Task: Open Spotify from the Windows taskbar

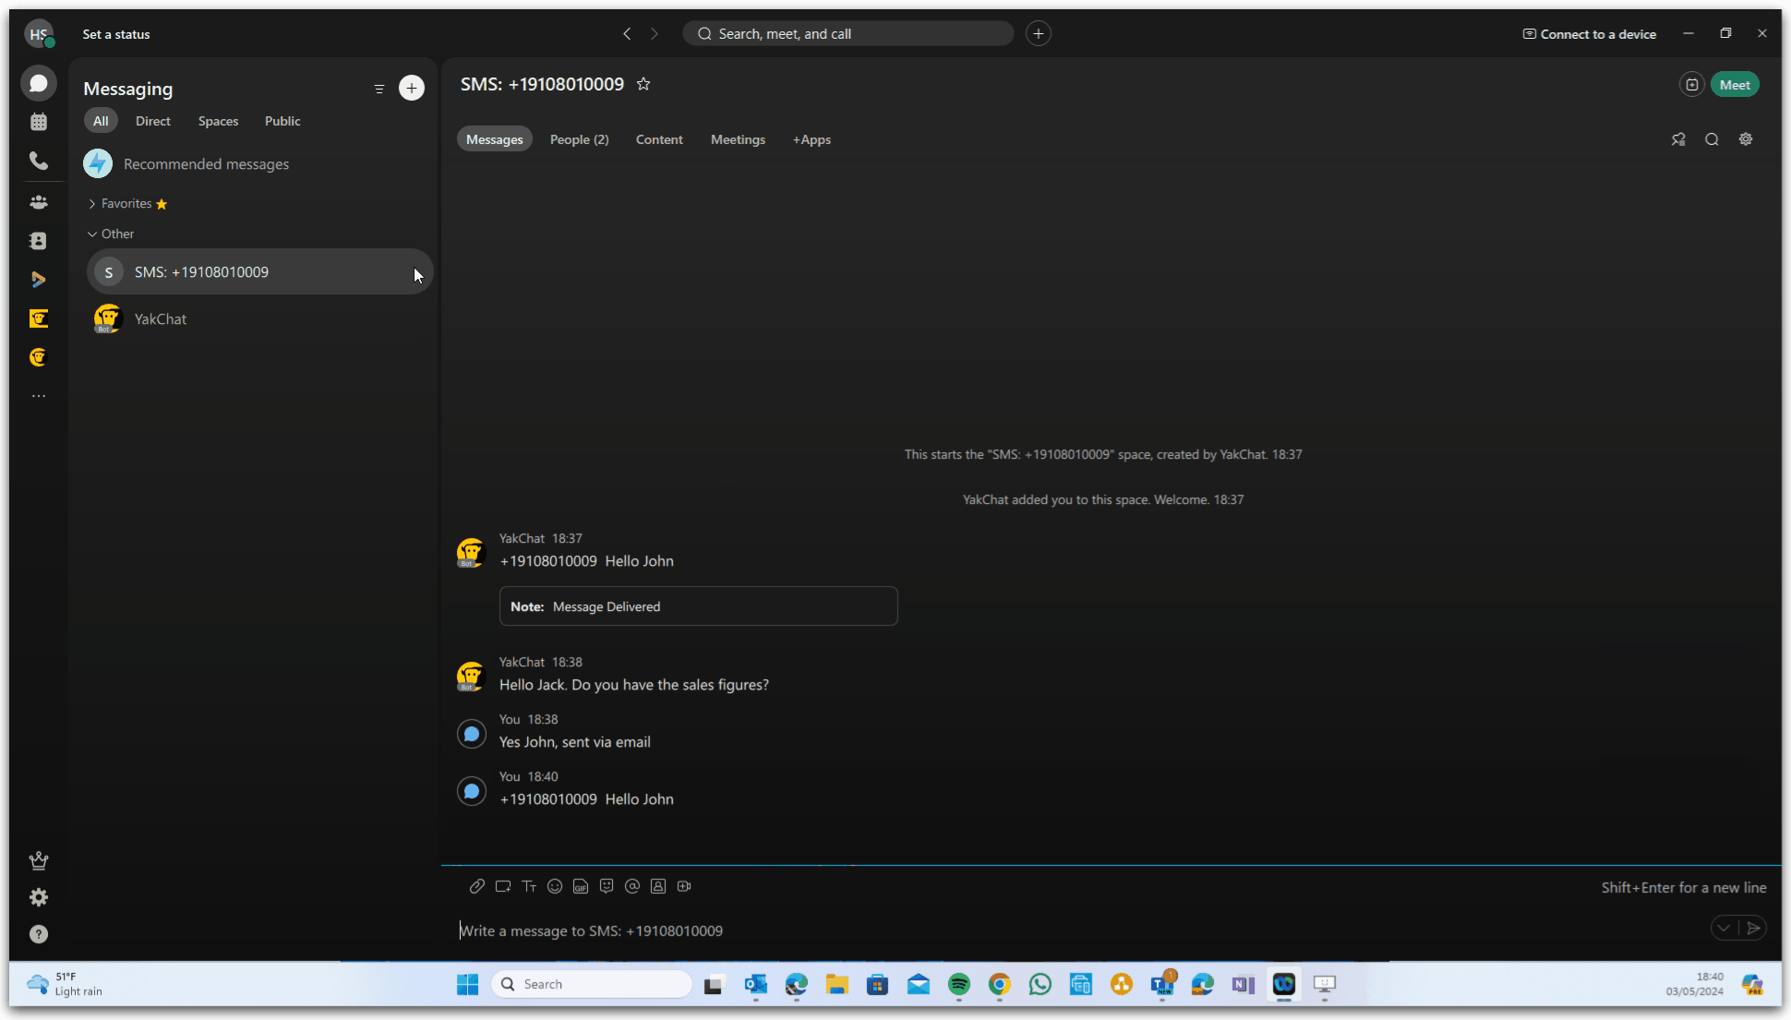Action: [959, 985]
